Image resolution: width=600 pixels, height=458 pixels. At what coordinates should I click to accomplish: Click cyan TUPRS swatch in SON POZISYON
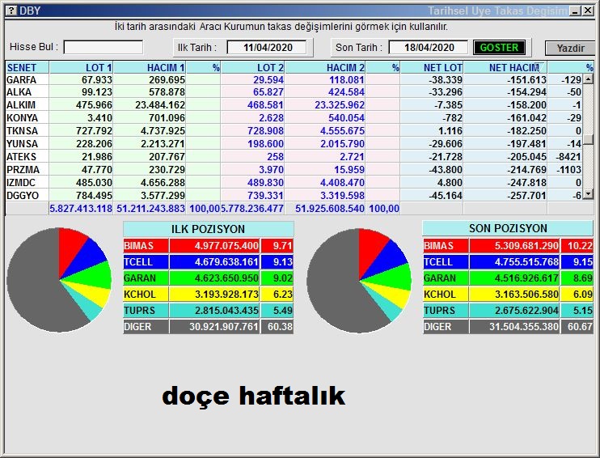pyautogui.click(x=446, y=311)
